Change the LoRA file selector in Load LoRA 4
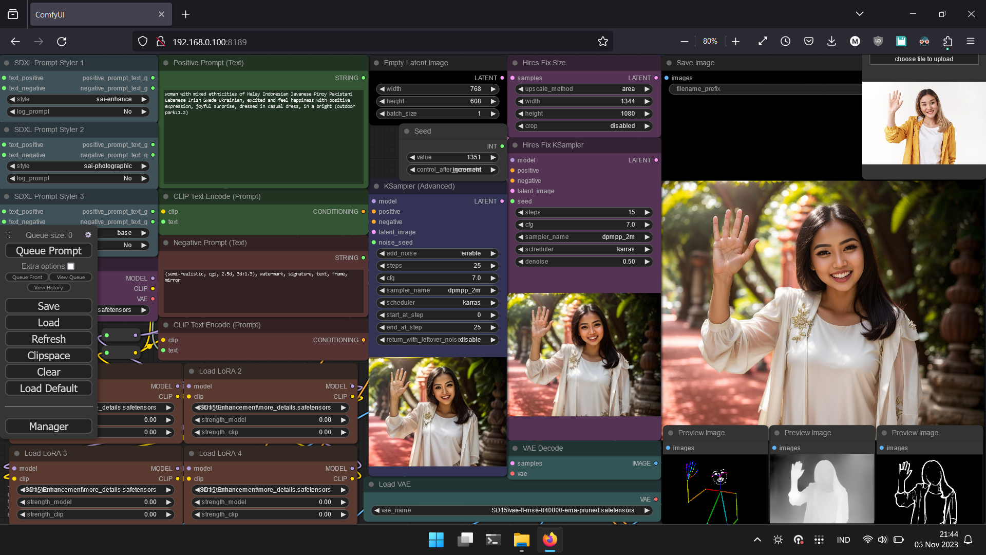The width and height of the screenshot is (986, 555). tap(271, 490)
